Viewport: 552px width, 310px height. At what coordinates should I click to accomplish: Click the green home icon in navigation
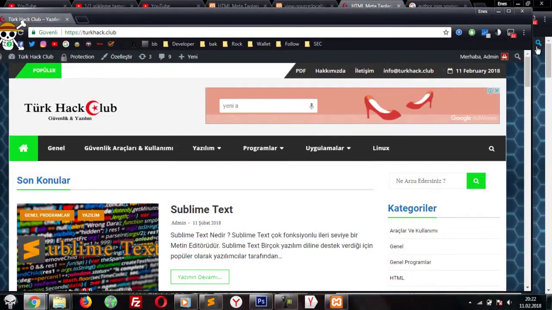23,148
